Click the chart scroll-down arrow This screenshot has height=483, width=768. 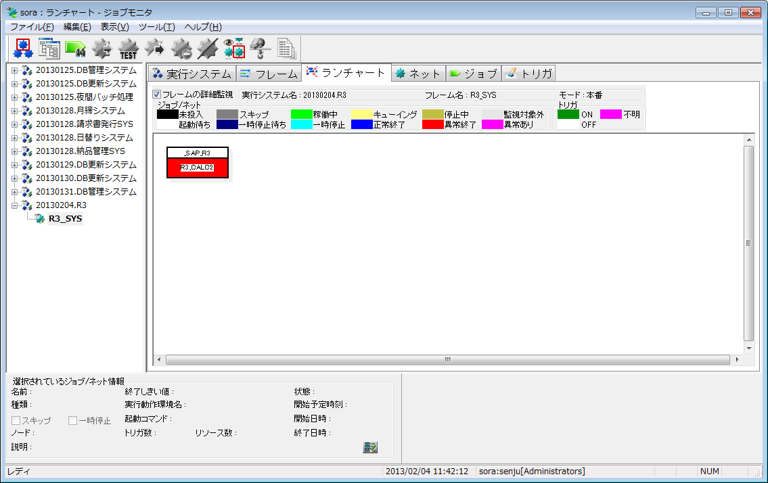click(x=749, y=348)
